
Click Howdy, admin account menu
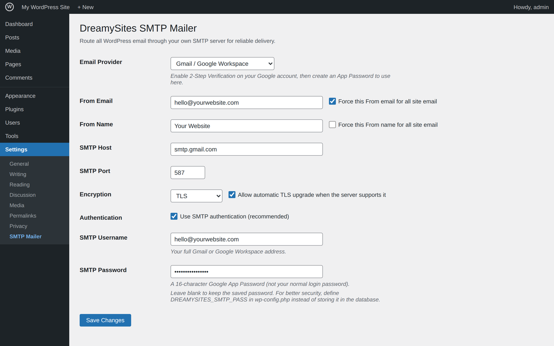pos(531,7)
